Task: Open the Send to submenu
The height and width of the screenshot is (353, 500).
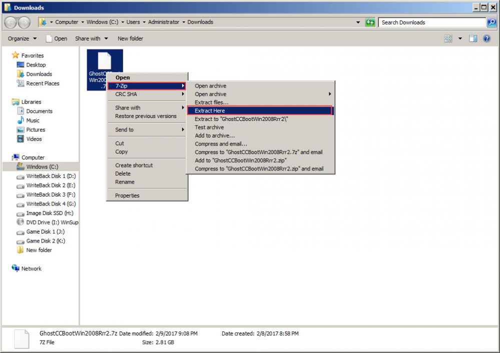Action: click(147, 129)
